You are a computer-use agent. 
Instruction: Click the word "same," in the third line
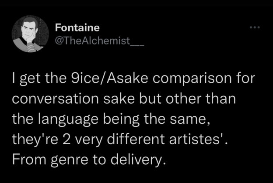(190, 120)
